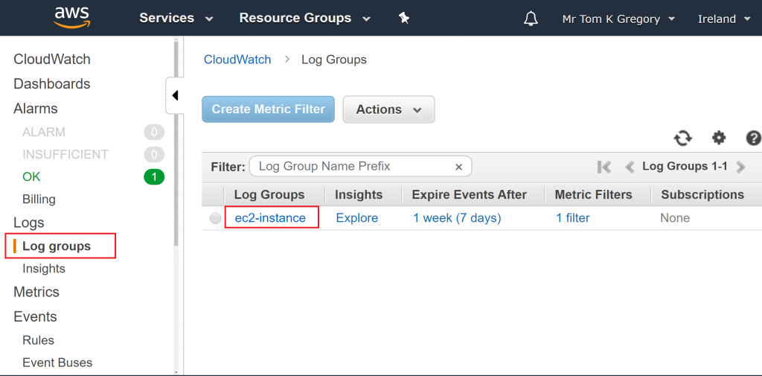Open the settings gear icon
The width and height of the screenshot is (762, 376).
tap(718, 138)
